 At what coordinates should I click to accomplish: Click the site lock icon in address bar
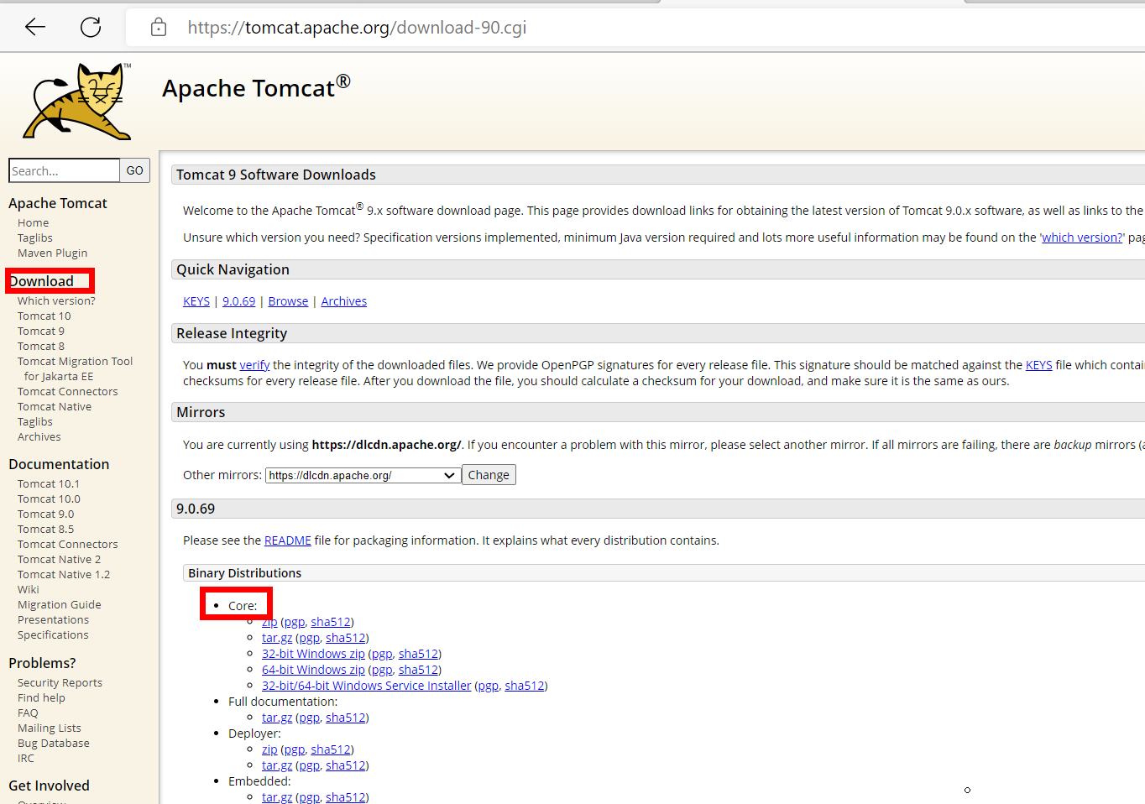(x=159, y=28)
